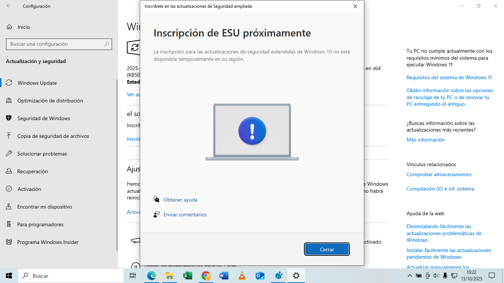Open Word from taskbar
Image resolution: width=504 pixels, height=283 pixels.
point(224,276)
